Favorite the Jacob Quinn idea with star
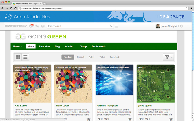 tap(171, 119)
